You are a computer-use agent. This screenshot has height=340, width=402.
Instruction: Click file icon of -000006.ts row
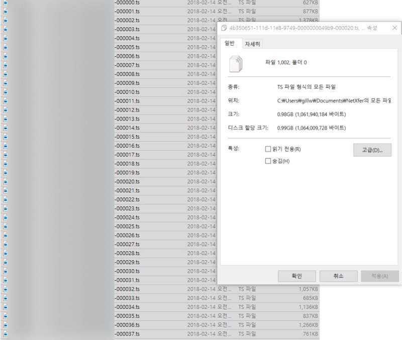[x=5, y=56]
